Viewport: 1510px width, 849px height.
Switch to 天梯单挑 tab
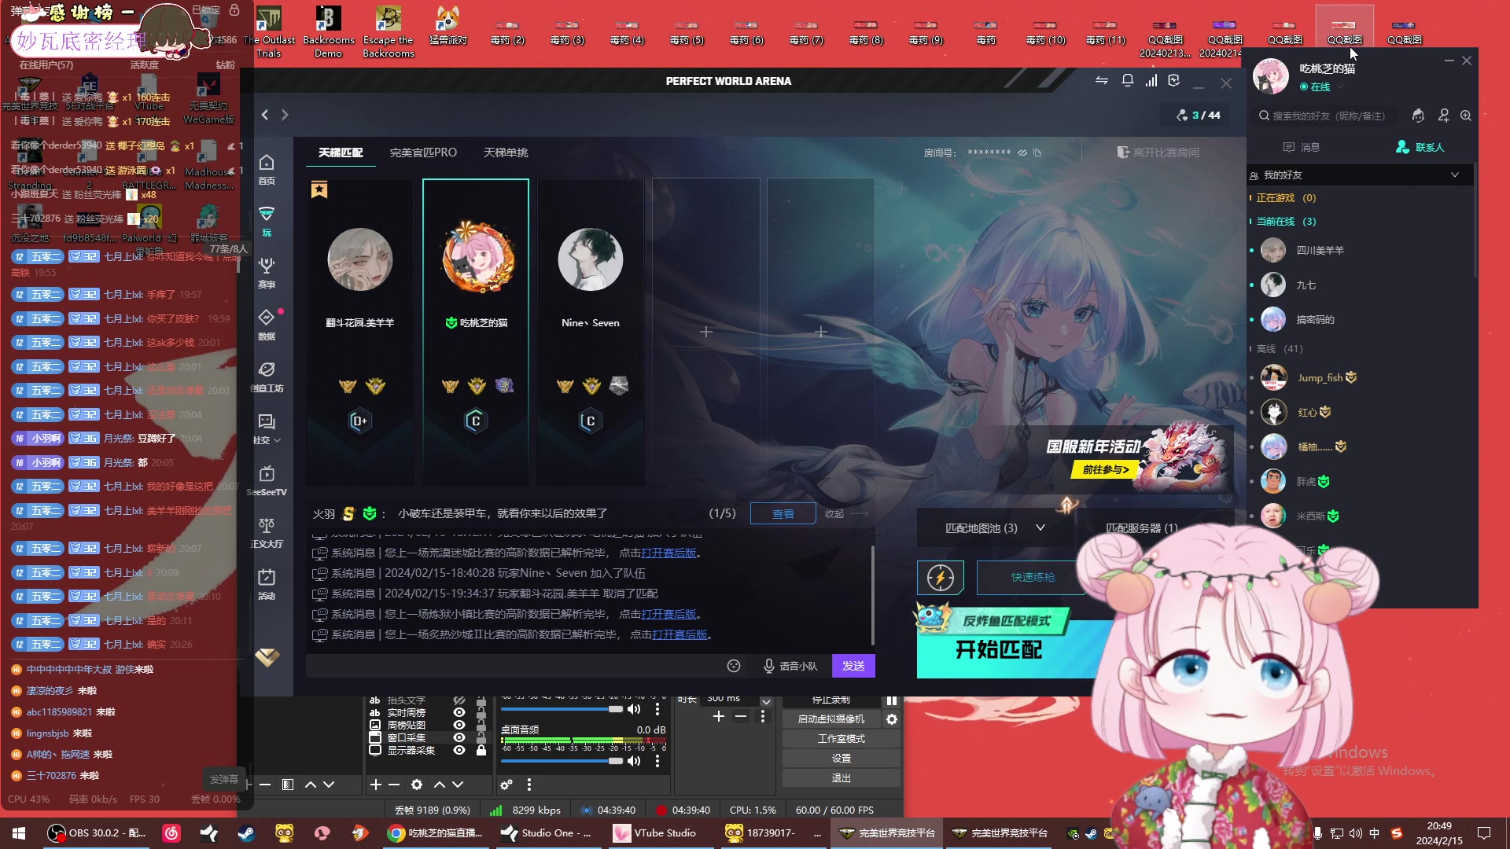pyautogui.click(x=506, y=153)
